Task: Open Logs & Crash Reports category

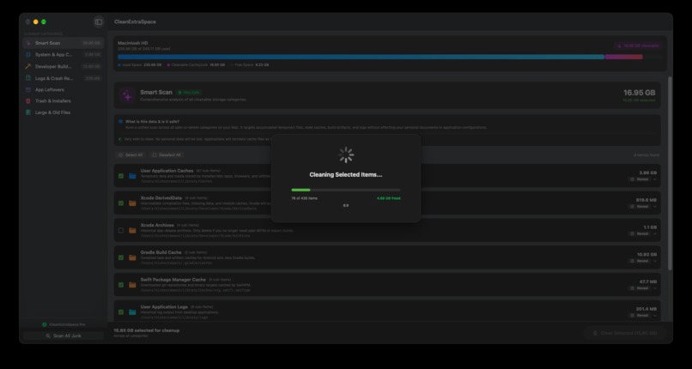Action: coord(64,78)
